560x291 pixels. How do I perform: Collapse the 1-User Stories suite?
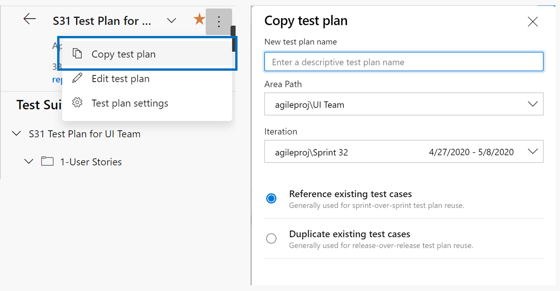pos(29,162)
